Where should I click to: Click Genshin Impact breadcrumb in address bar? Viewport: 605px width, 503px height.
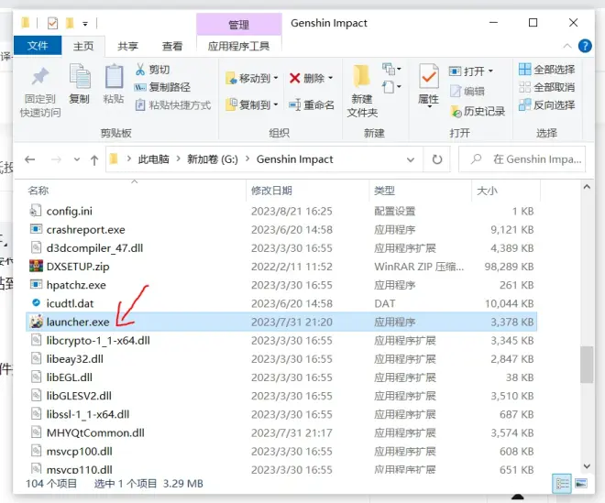tap(294, 159)
